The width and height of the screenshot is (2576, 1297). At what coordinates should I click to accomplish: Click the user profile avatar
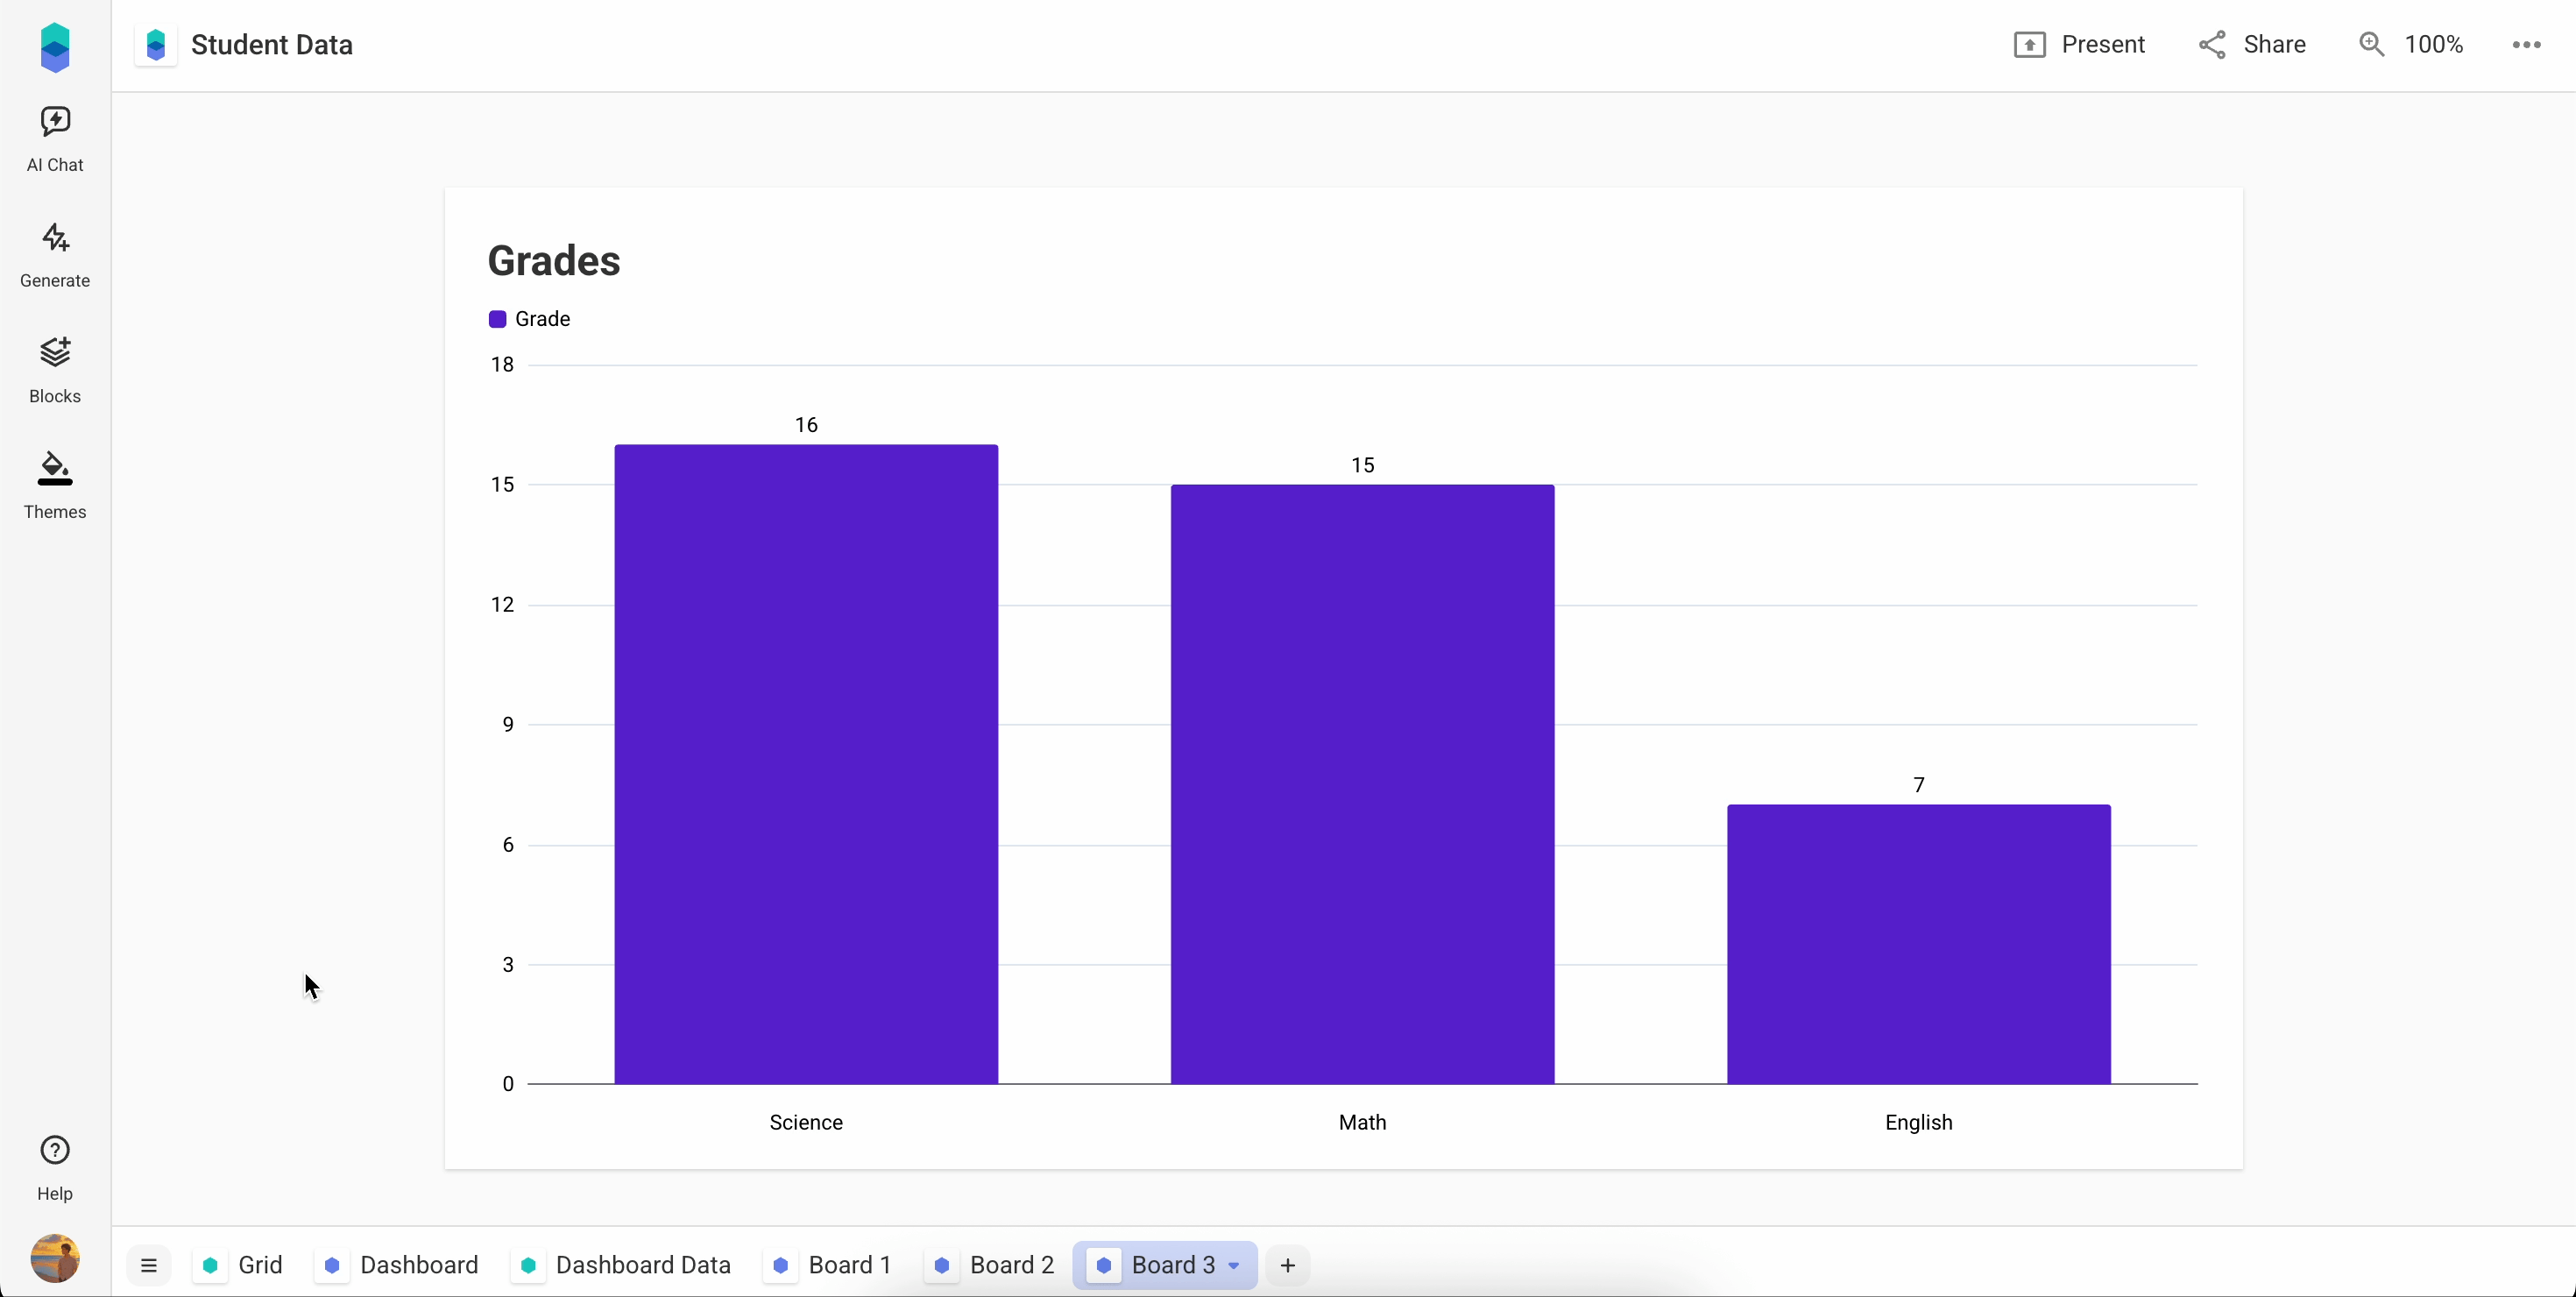55,1258
